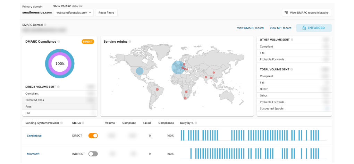Click the Compliant column header

(129, 123)
